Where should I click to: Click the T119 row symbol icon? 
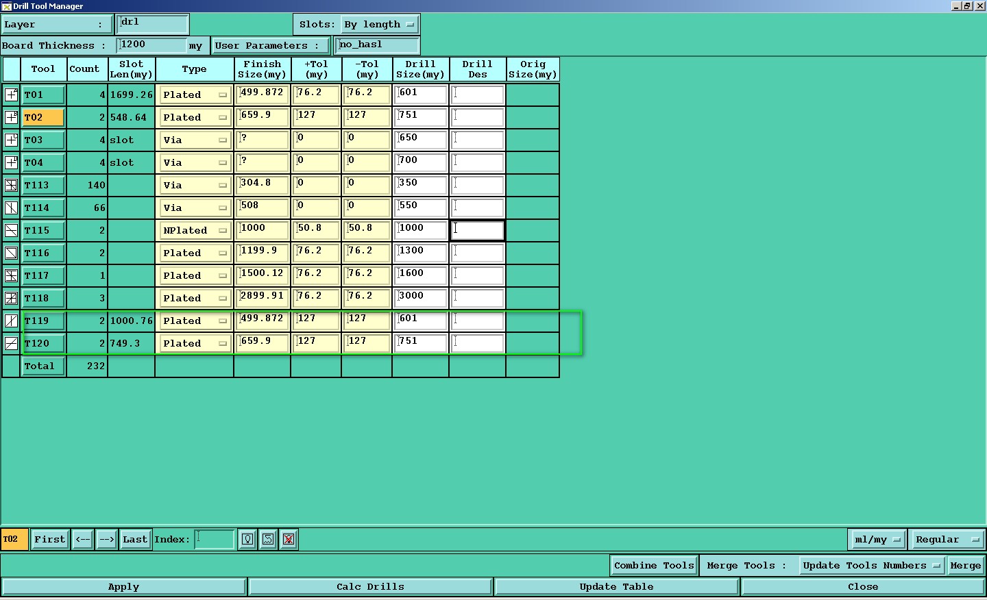(x=11, y=321)
